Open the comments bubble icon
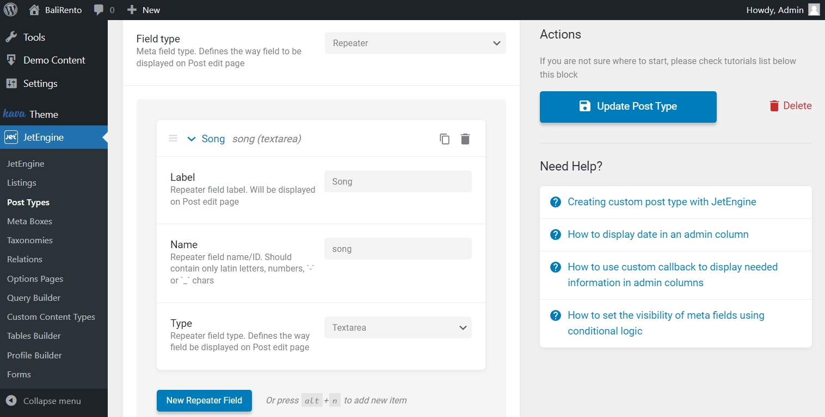The width and height of the screenshot is (825, 417). (98, 10)
